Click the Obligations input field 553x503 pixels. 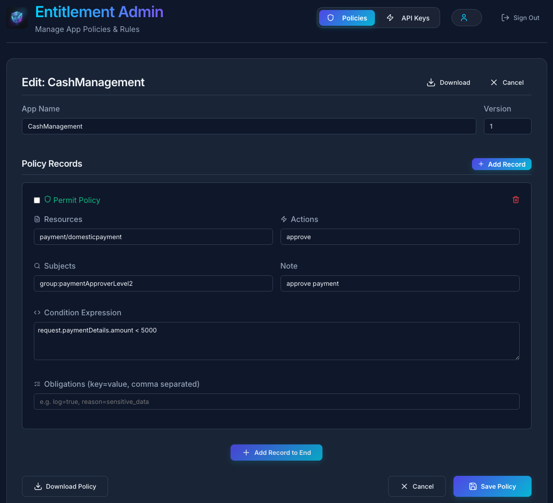point(276,402)
